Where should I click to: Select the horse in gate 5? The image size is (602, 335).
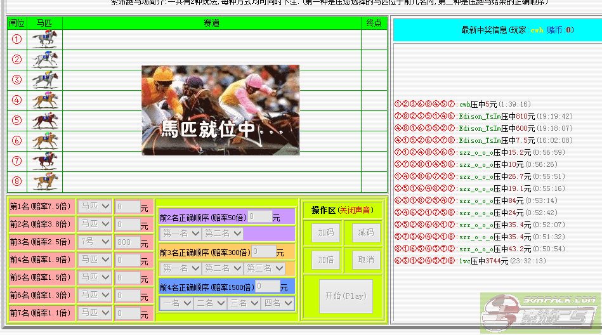tap(44, 121)
